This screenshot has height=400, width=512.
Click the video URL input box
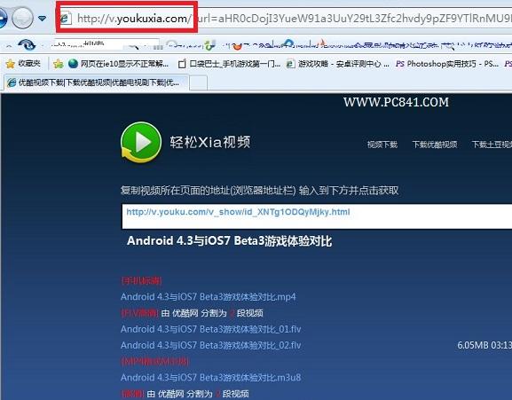(x=317, y=216)
